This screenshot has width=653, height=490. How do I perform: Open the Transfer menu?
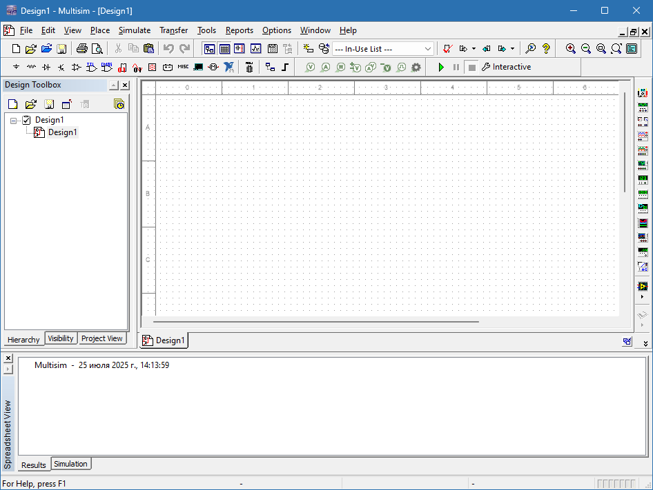click(x=174, y=30)
